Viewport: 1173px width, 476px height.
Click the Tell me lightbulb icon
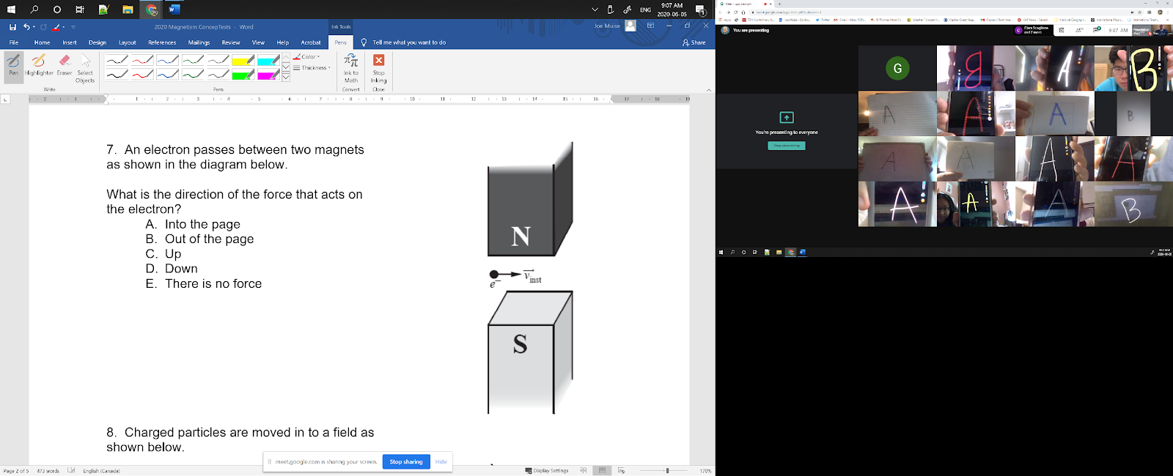coord(364,42)
